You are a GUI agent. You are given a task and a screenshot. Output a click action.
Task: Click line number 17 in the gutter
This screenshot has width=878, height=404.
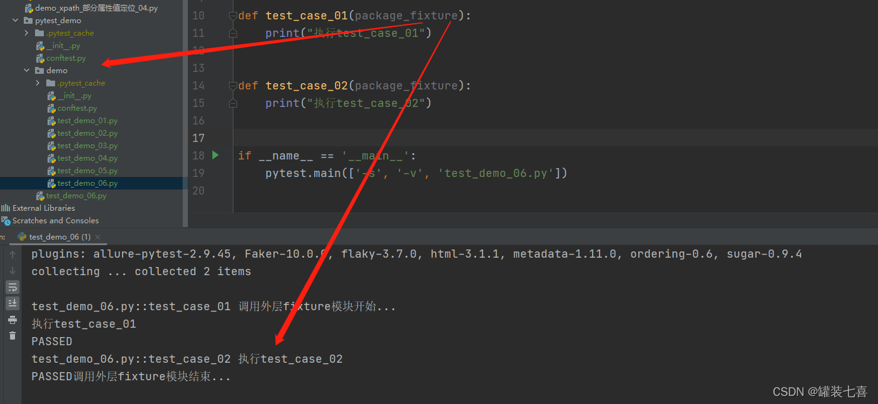pyautogui.click(x=198, y=138)
